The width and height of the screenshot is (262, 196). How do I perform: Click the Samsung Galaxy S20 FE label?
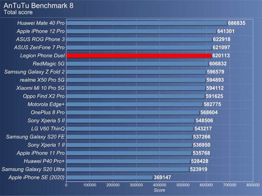coord(35,137)
